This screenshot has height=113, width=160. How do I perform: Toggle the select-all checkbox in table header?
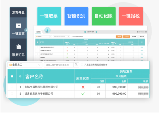click(12, 76)
